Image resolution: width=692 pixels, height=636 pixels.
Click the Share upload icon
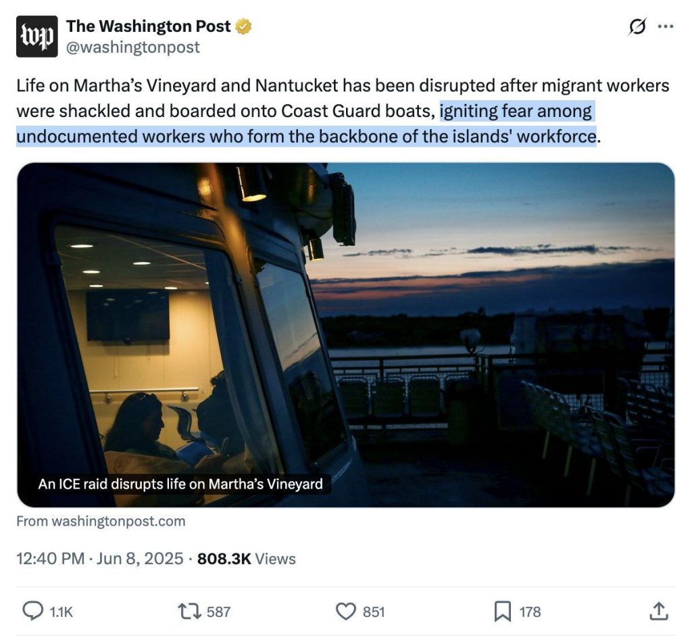pos(658,612)
